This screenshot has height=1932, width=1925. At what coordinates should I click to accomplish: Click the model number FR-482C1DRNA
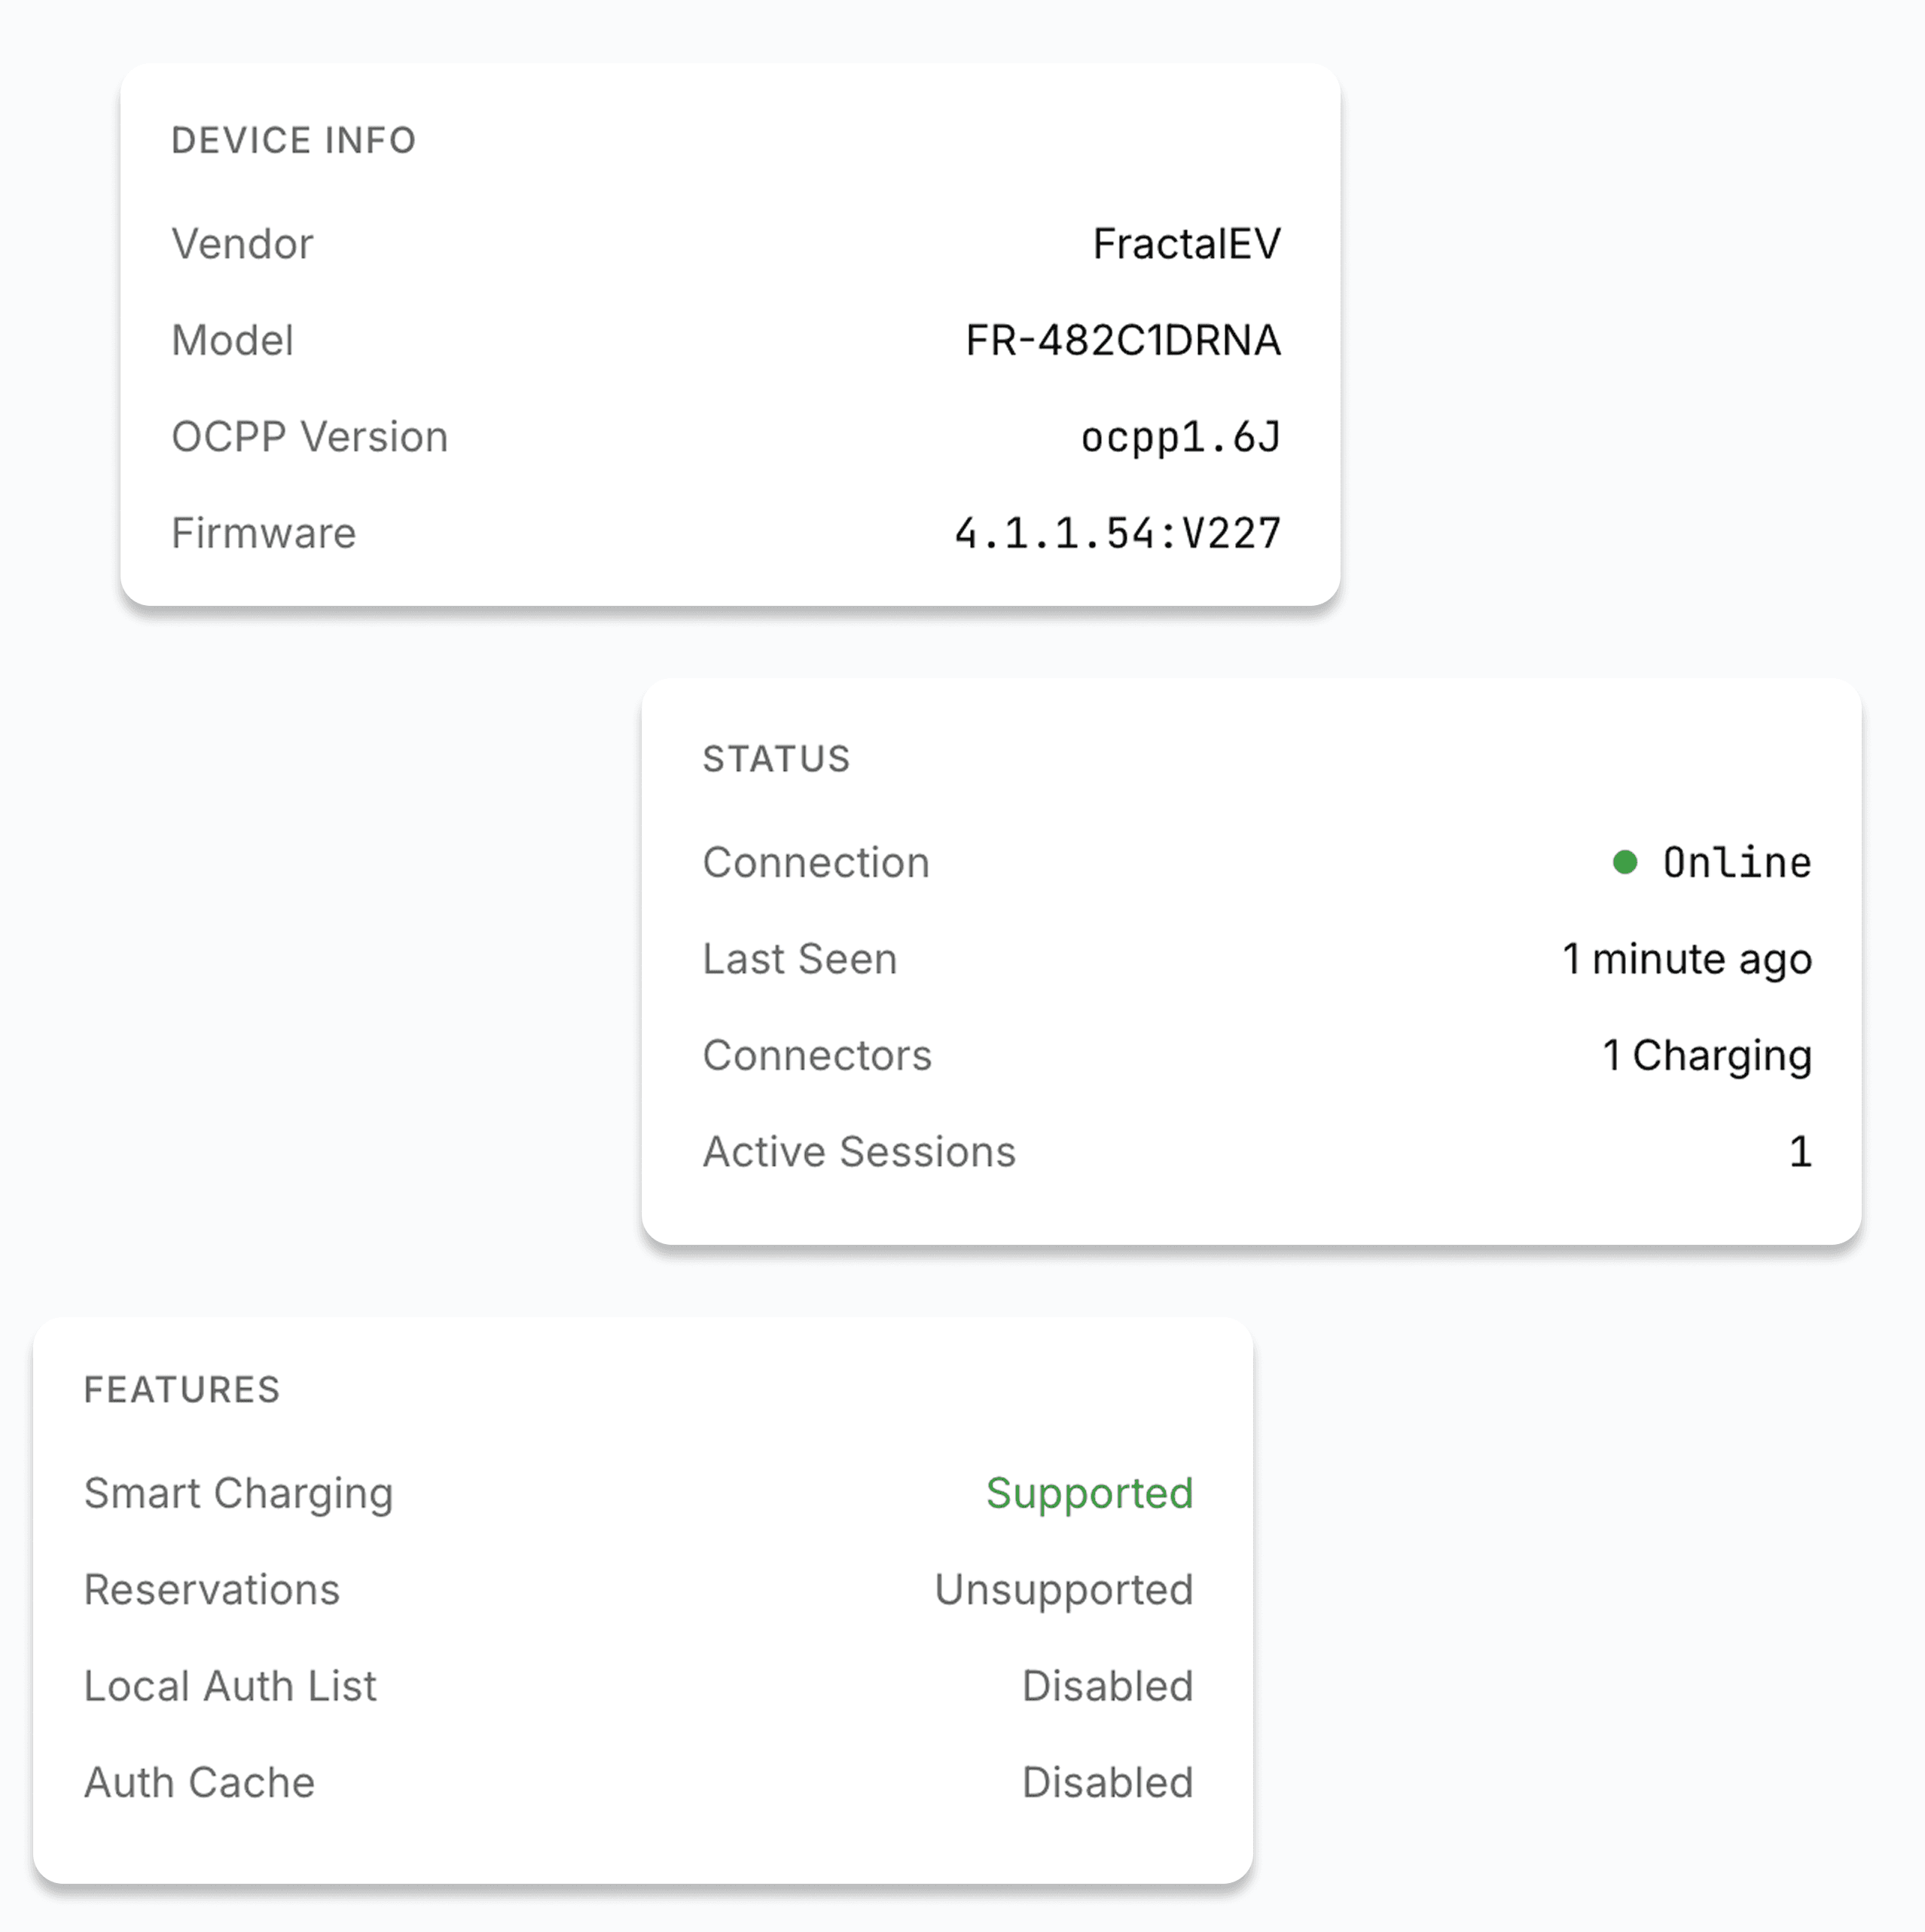pos(1122,341)
